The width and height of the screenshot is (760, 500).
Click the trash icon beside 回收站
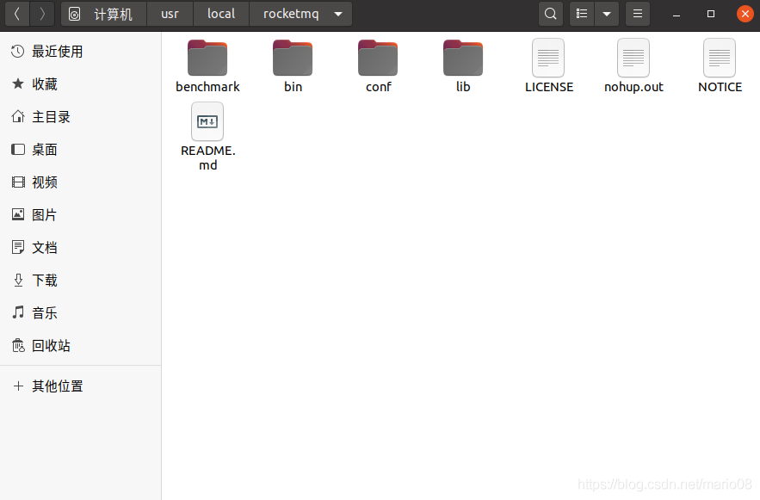[18, 345]
